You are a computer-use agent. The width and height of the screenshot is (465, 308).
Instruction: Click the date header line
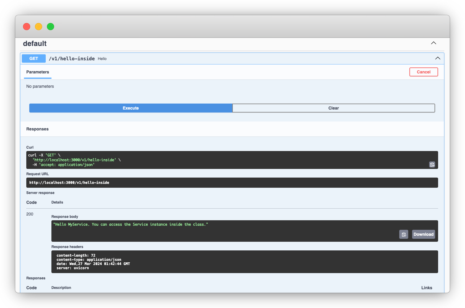pos(93,264)
